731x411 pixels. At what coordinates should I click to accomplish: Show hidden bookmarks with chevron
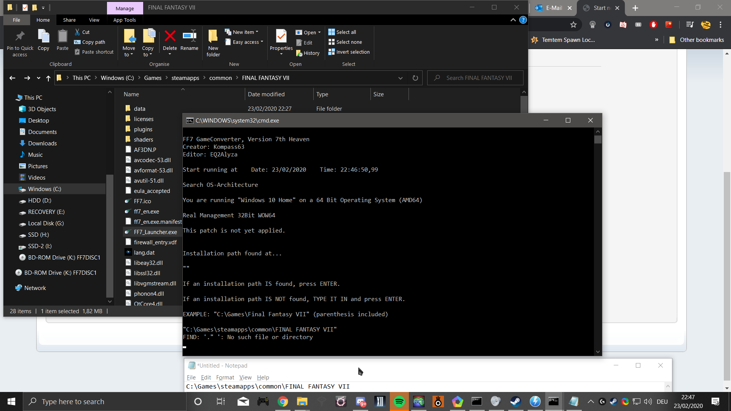click(657, 40)
